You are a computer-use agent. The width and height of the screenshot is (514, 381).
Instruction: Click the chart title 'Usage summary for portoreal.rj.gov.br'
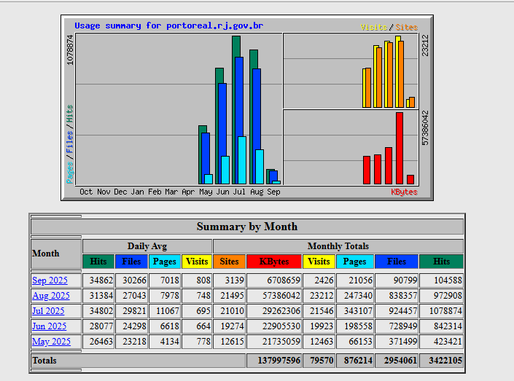[168, 26]
